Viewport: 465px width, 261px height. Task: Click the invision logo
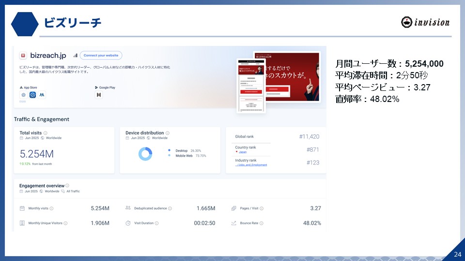click(425, 22)
